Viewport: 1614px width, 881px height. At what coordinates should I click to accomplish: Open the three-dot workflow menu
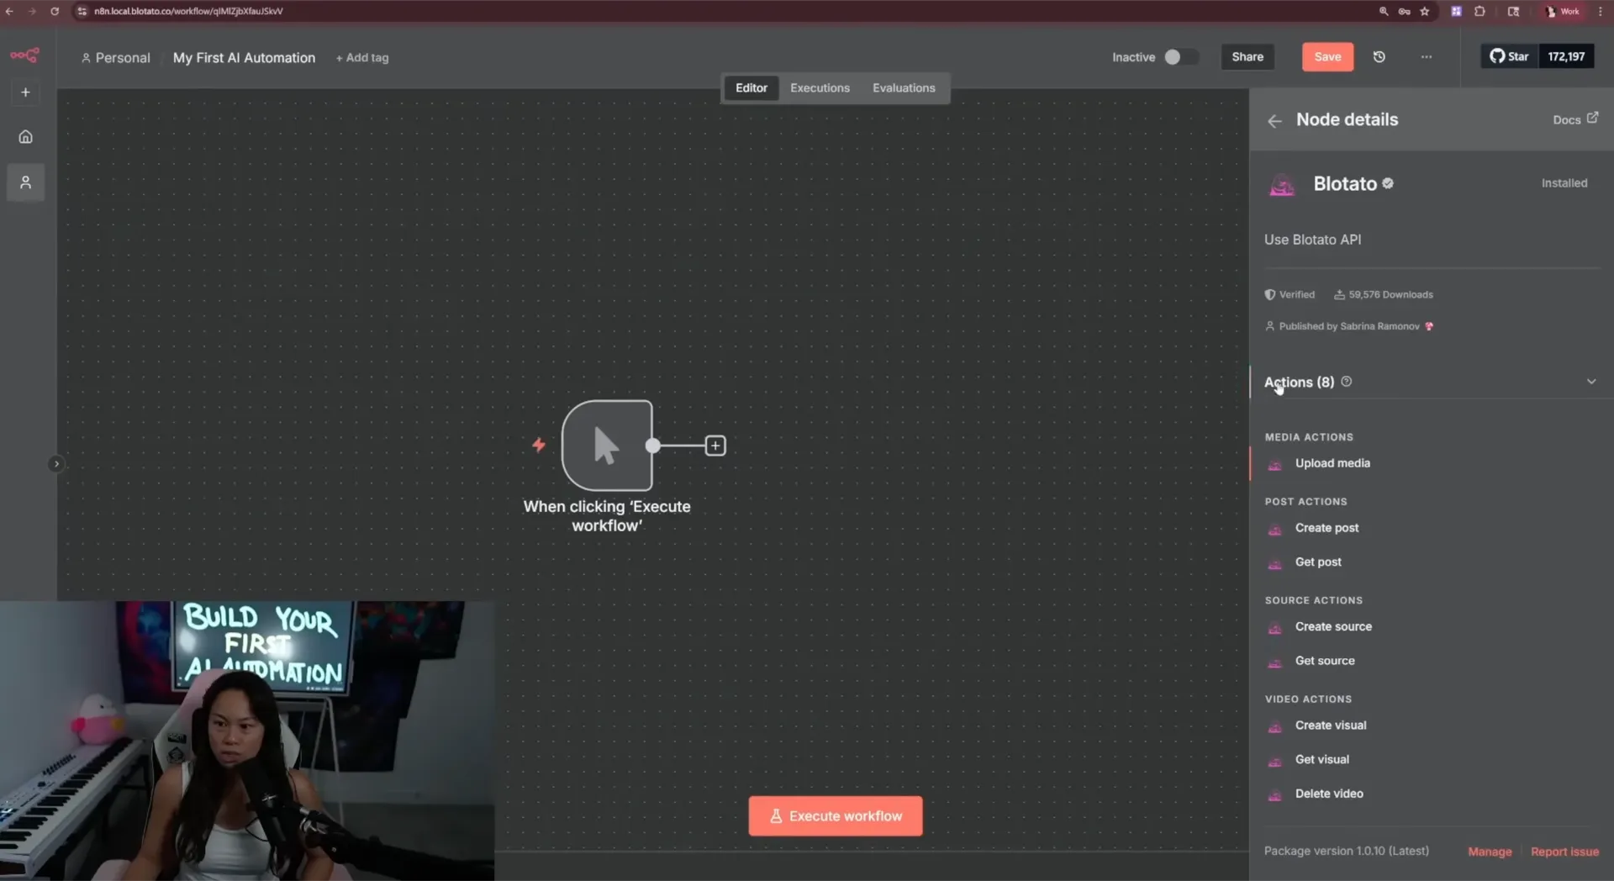1427,57
